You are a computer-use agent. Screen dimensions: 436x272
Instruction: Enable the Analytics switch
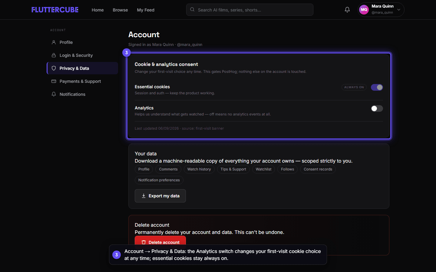pyautogui.click(x=377, y=108)
